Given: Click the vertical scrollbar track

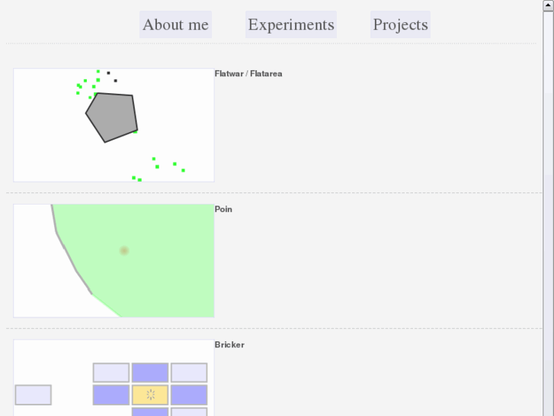Looking at the screenshot, I should coord(548,229).
